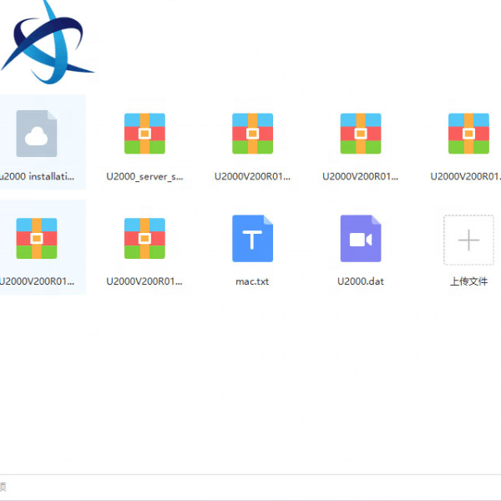
Task: Click the U2000.dat file name label
Action: tap(361, 281)
